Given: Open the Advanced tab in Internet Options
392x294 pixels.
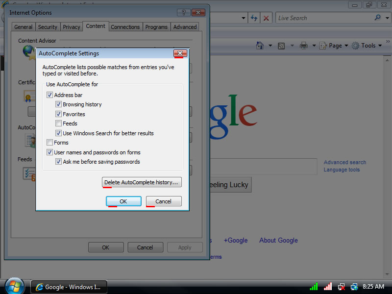Looking at the screenshot, I should 185,27.
